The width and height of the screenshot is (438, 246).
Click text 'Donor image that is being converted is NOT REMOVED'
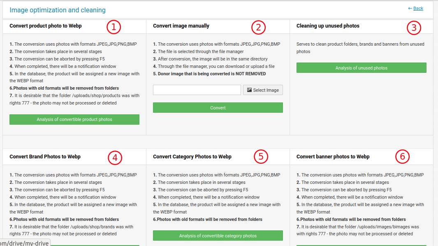coord(212,74)
